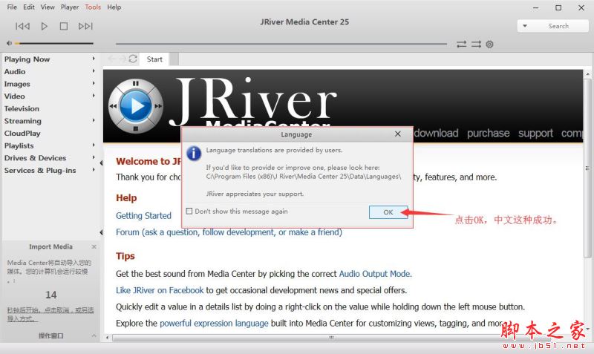The width and height of the screenshot is (594, 354).
Task: Collapse the action window panel chevron
Action: [x=94, y=336]
